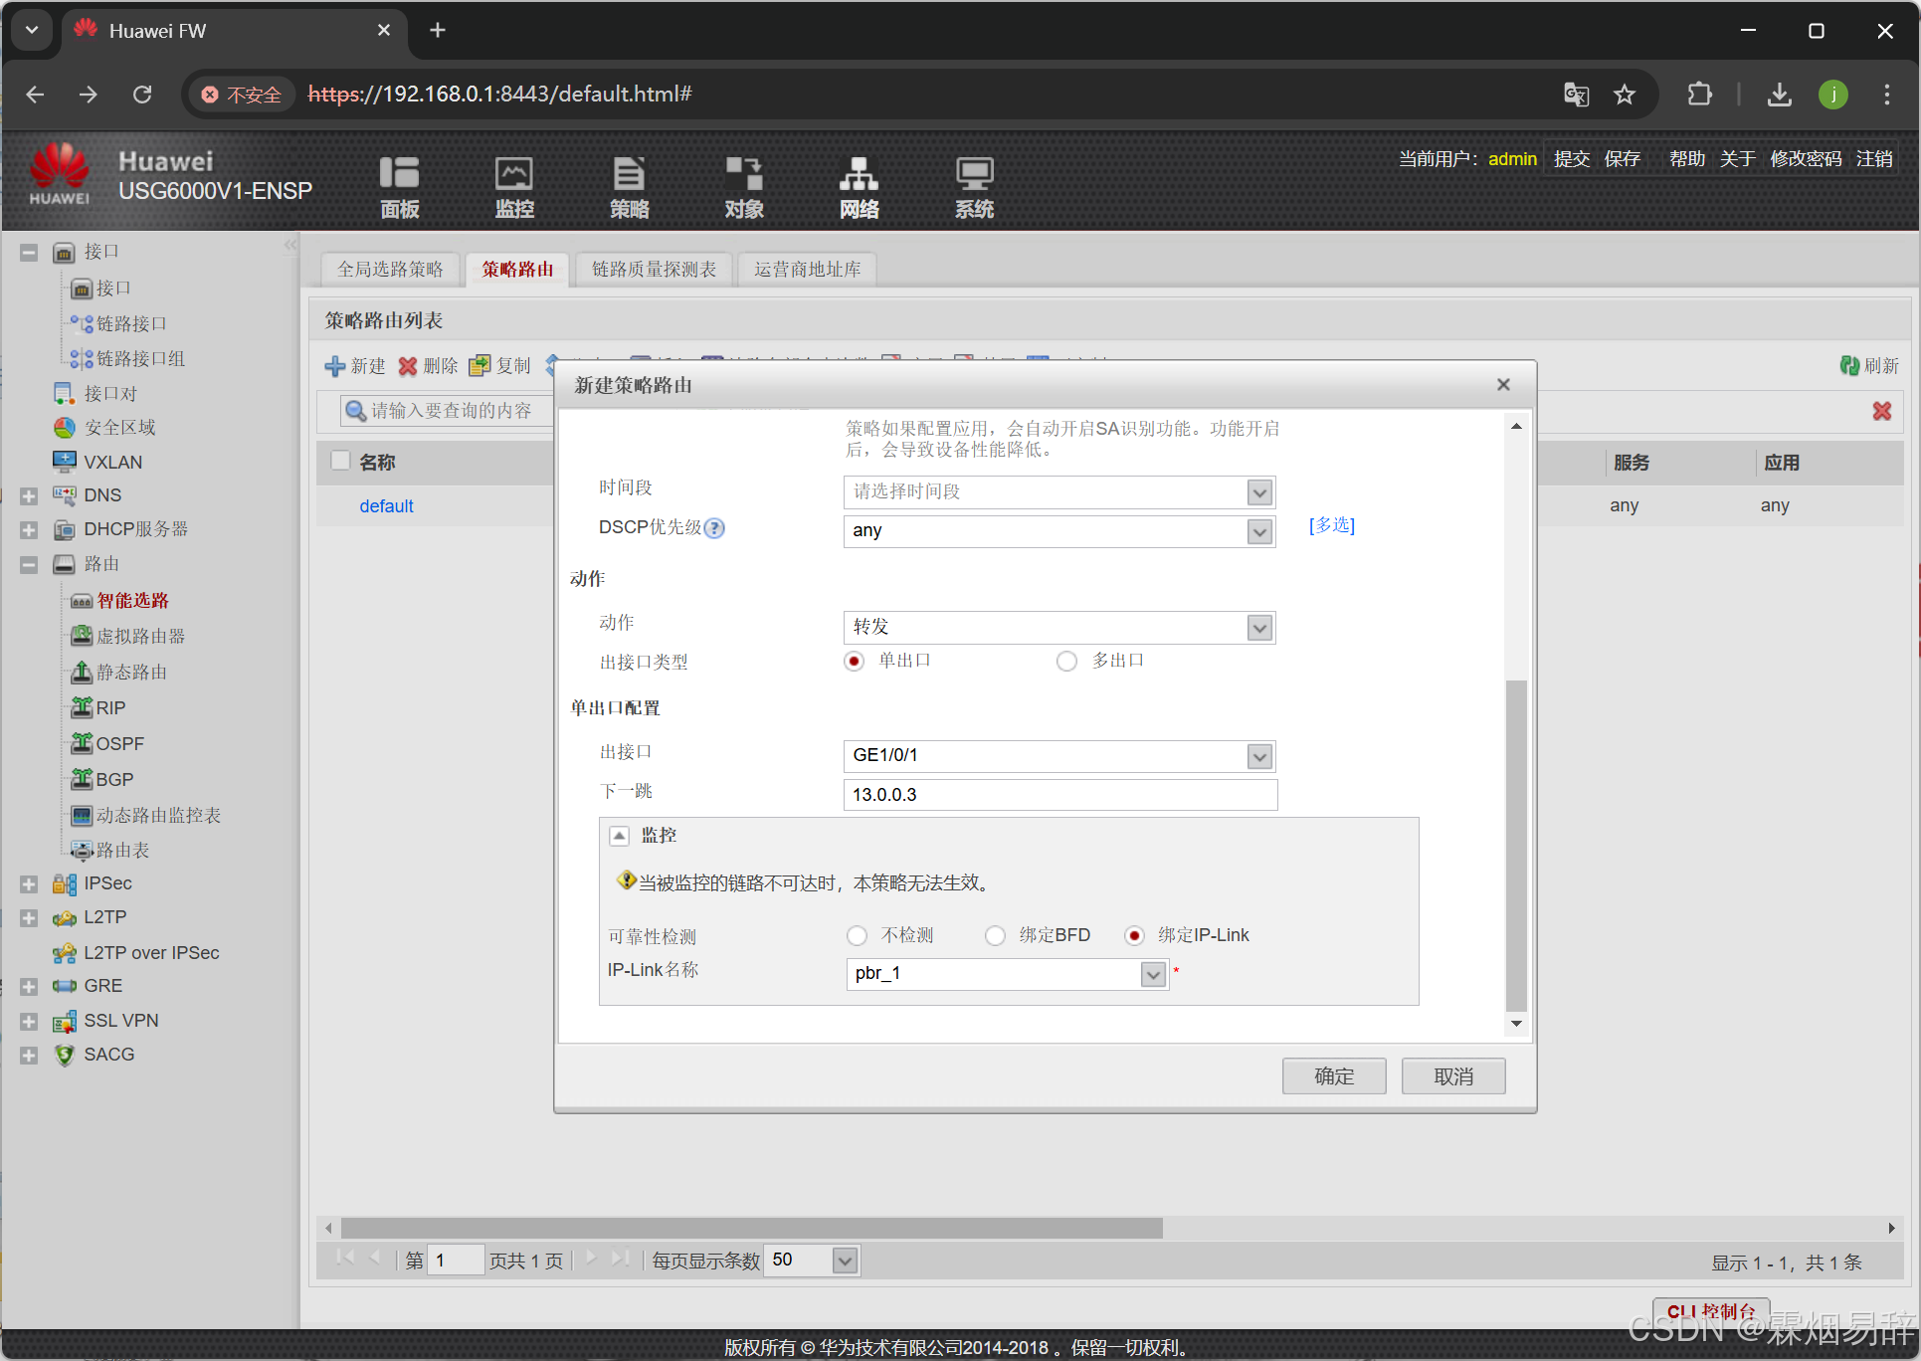
Task: Switch to 链路质量探测表 tab
Action: click(654, 270)
